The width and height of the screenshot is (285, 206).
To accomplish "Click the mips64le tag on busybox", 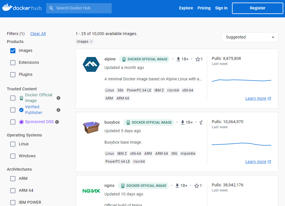I will click(x=188, y=154).
